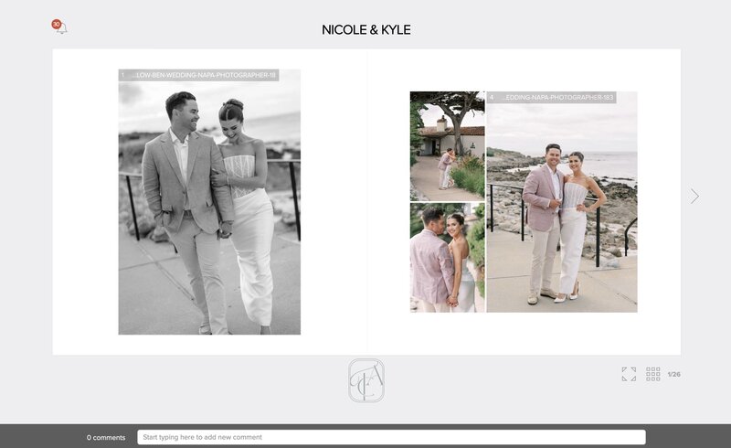Click the 0 comments label
This screenshot has width=731, height=448.
[x=106, y=437]
